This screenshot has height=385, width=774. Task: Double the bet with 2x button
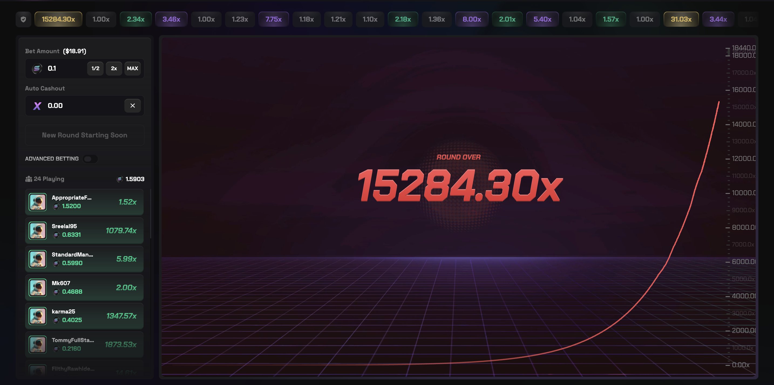pos(114,69)
